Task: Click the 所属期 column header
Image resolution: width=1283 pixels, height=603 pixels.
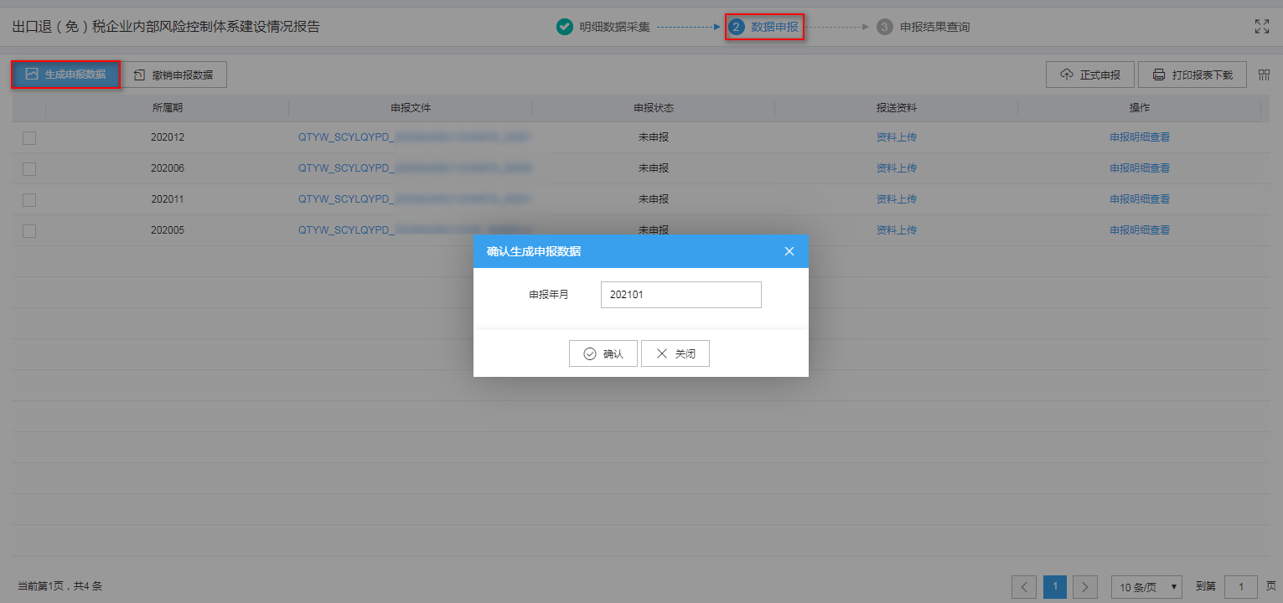Action: 168,108
